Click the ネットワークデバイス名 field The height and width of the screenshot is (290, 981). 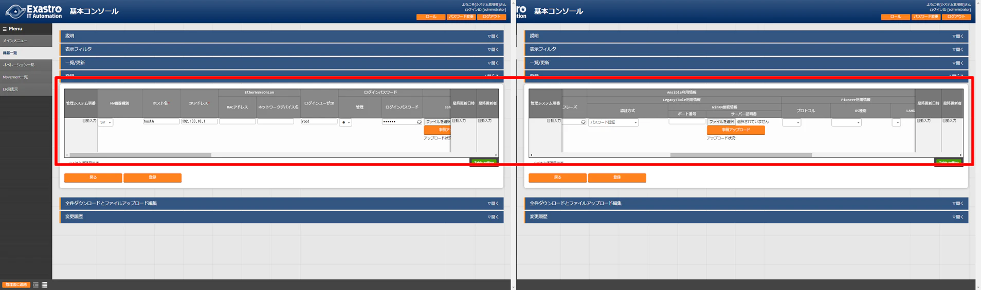[x=276, y=121]
